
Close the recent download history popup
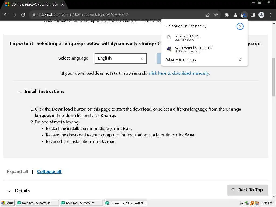tap(240, 26)
